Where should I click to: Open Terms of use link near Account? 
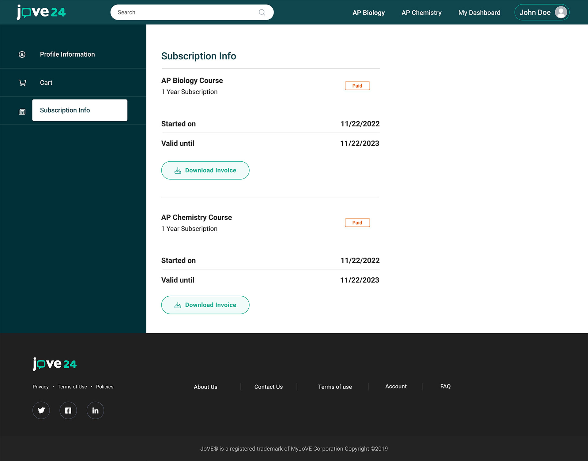coord(335,387)
